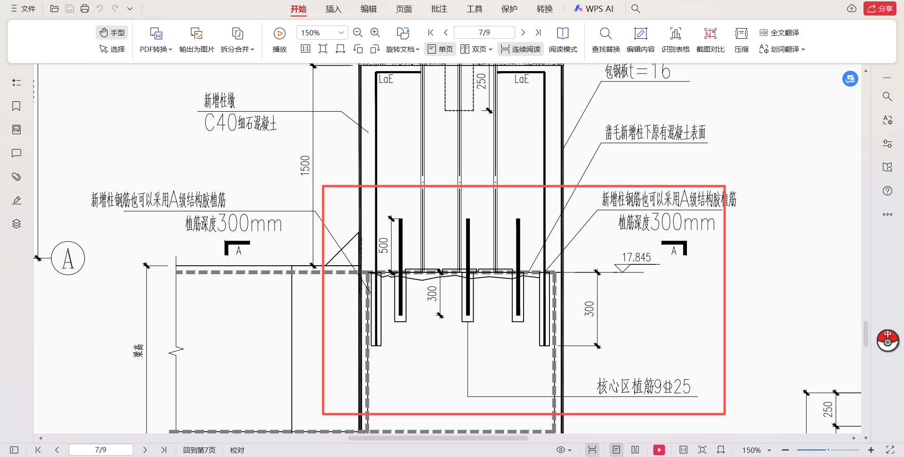Screen dimensions: 904x457
Task: Open the 插入 tab
Action: pyautogui.click(x=333, y=9)
